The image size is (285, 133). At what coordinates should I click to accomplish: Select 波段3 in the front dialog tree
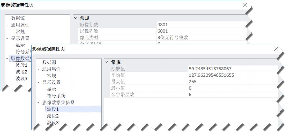click(x=53, y=123)
